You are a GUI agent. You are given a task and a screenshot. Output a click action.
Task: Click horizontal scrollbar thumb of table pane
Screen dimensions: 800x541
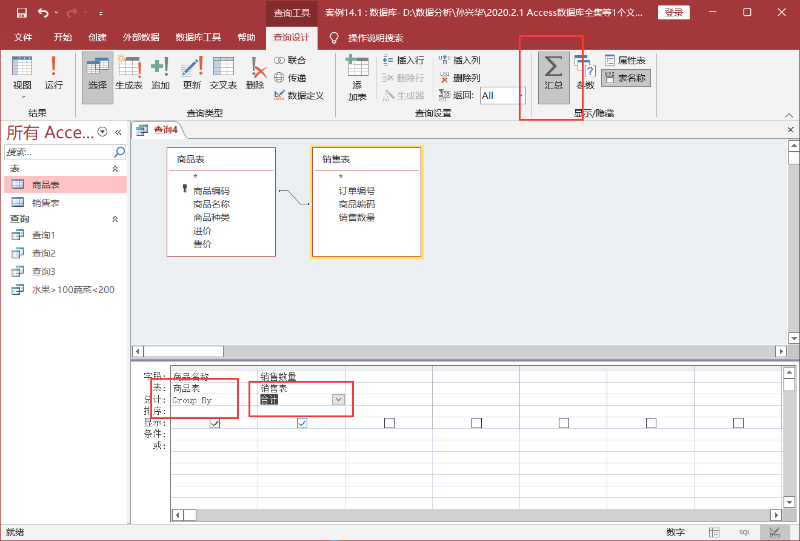tap(183, 351)
